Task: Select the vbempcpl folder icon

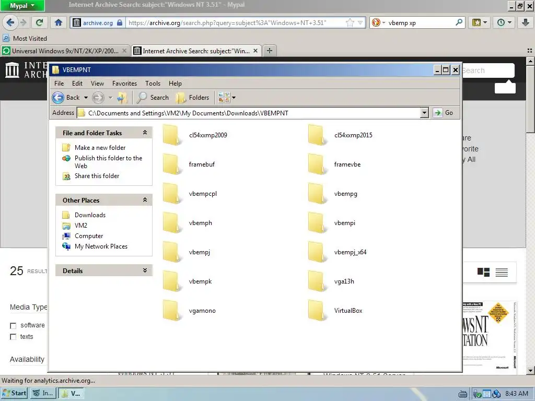Action: pyautogui.click(x=171, y=194)
